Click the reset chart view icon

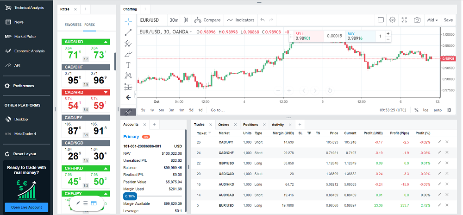pos(330,90)
